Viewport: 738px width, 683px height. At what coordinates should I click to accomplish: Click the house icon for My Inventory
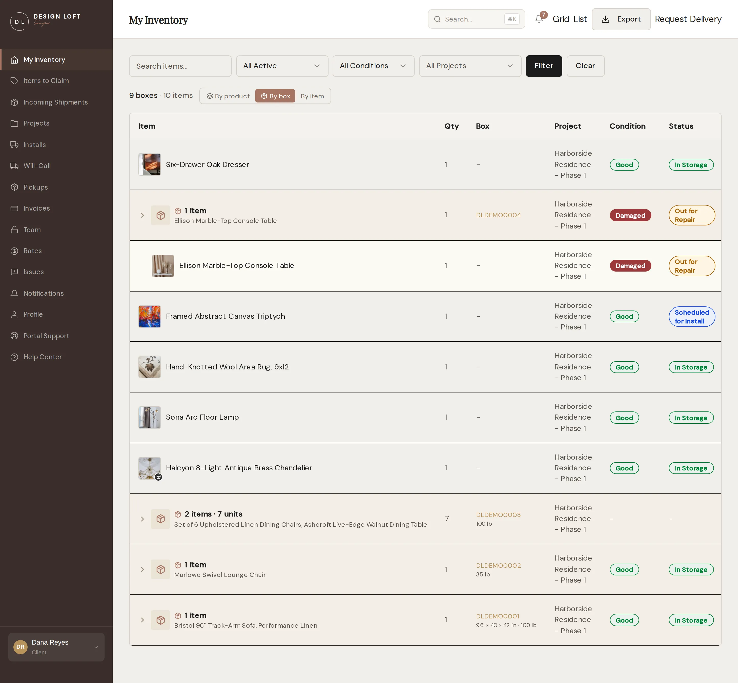(x=14, y=60)
